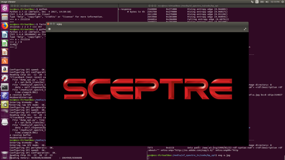Open System Settings from the launcher

tap(5, 78)
